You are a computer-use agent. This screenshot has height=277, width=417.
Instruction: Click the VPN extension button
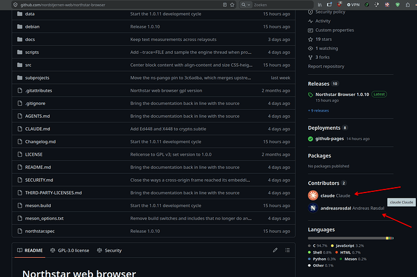[x=353, y=5]
